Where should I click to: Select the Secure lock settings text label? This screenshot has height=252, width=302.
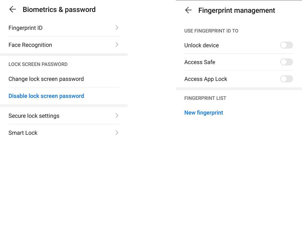point(34,116)
